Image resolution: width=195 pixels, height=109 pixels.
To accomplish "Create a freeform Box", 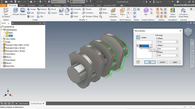I will 146,12.
